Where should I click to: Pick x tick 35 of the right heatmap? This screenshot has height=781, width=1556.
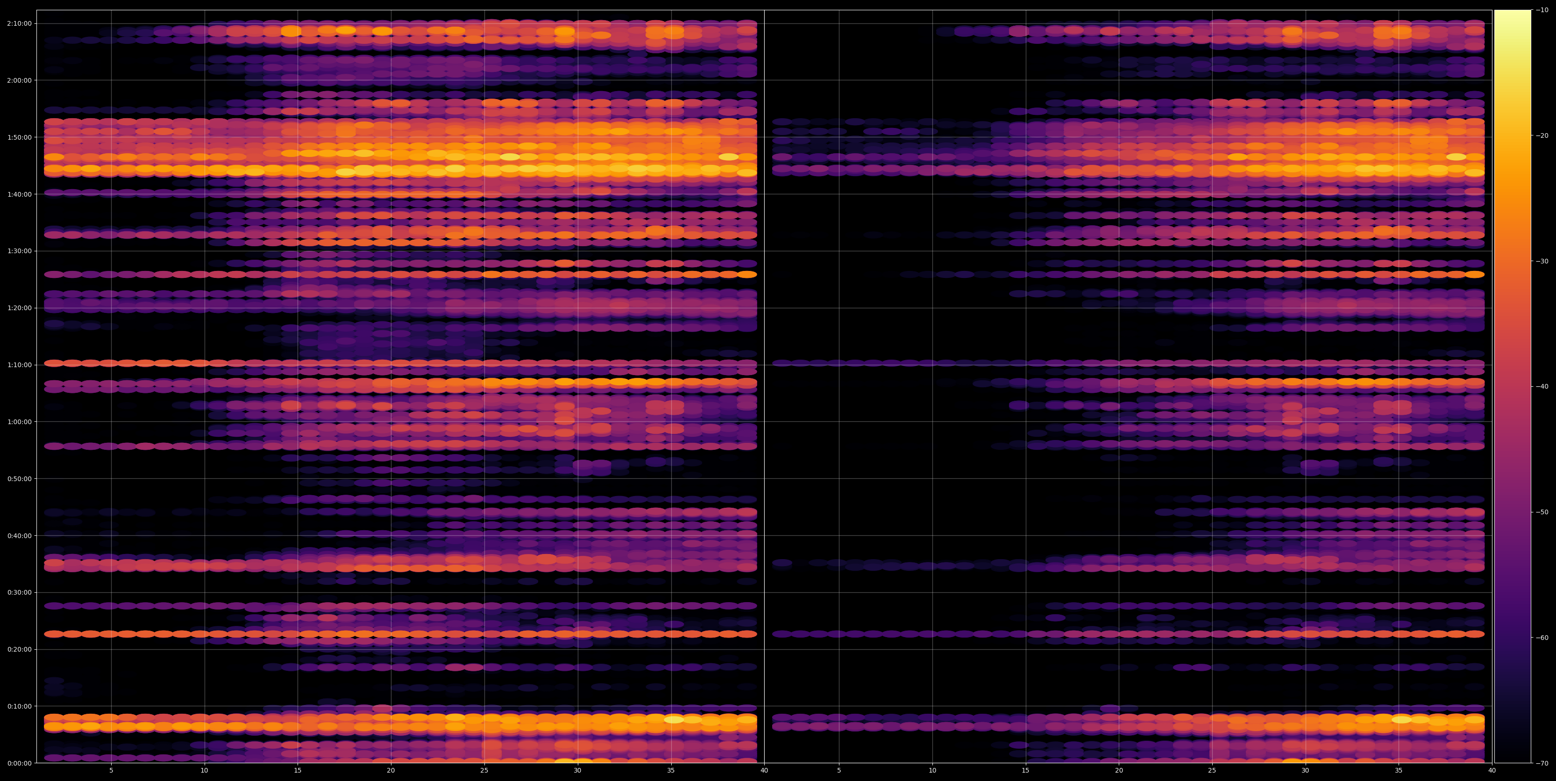point(1399,771)
